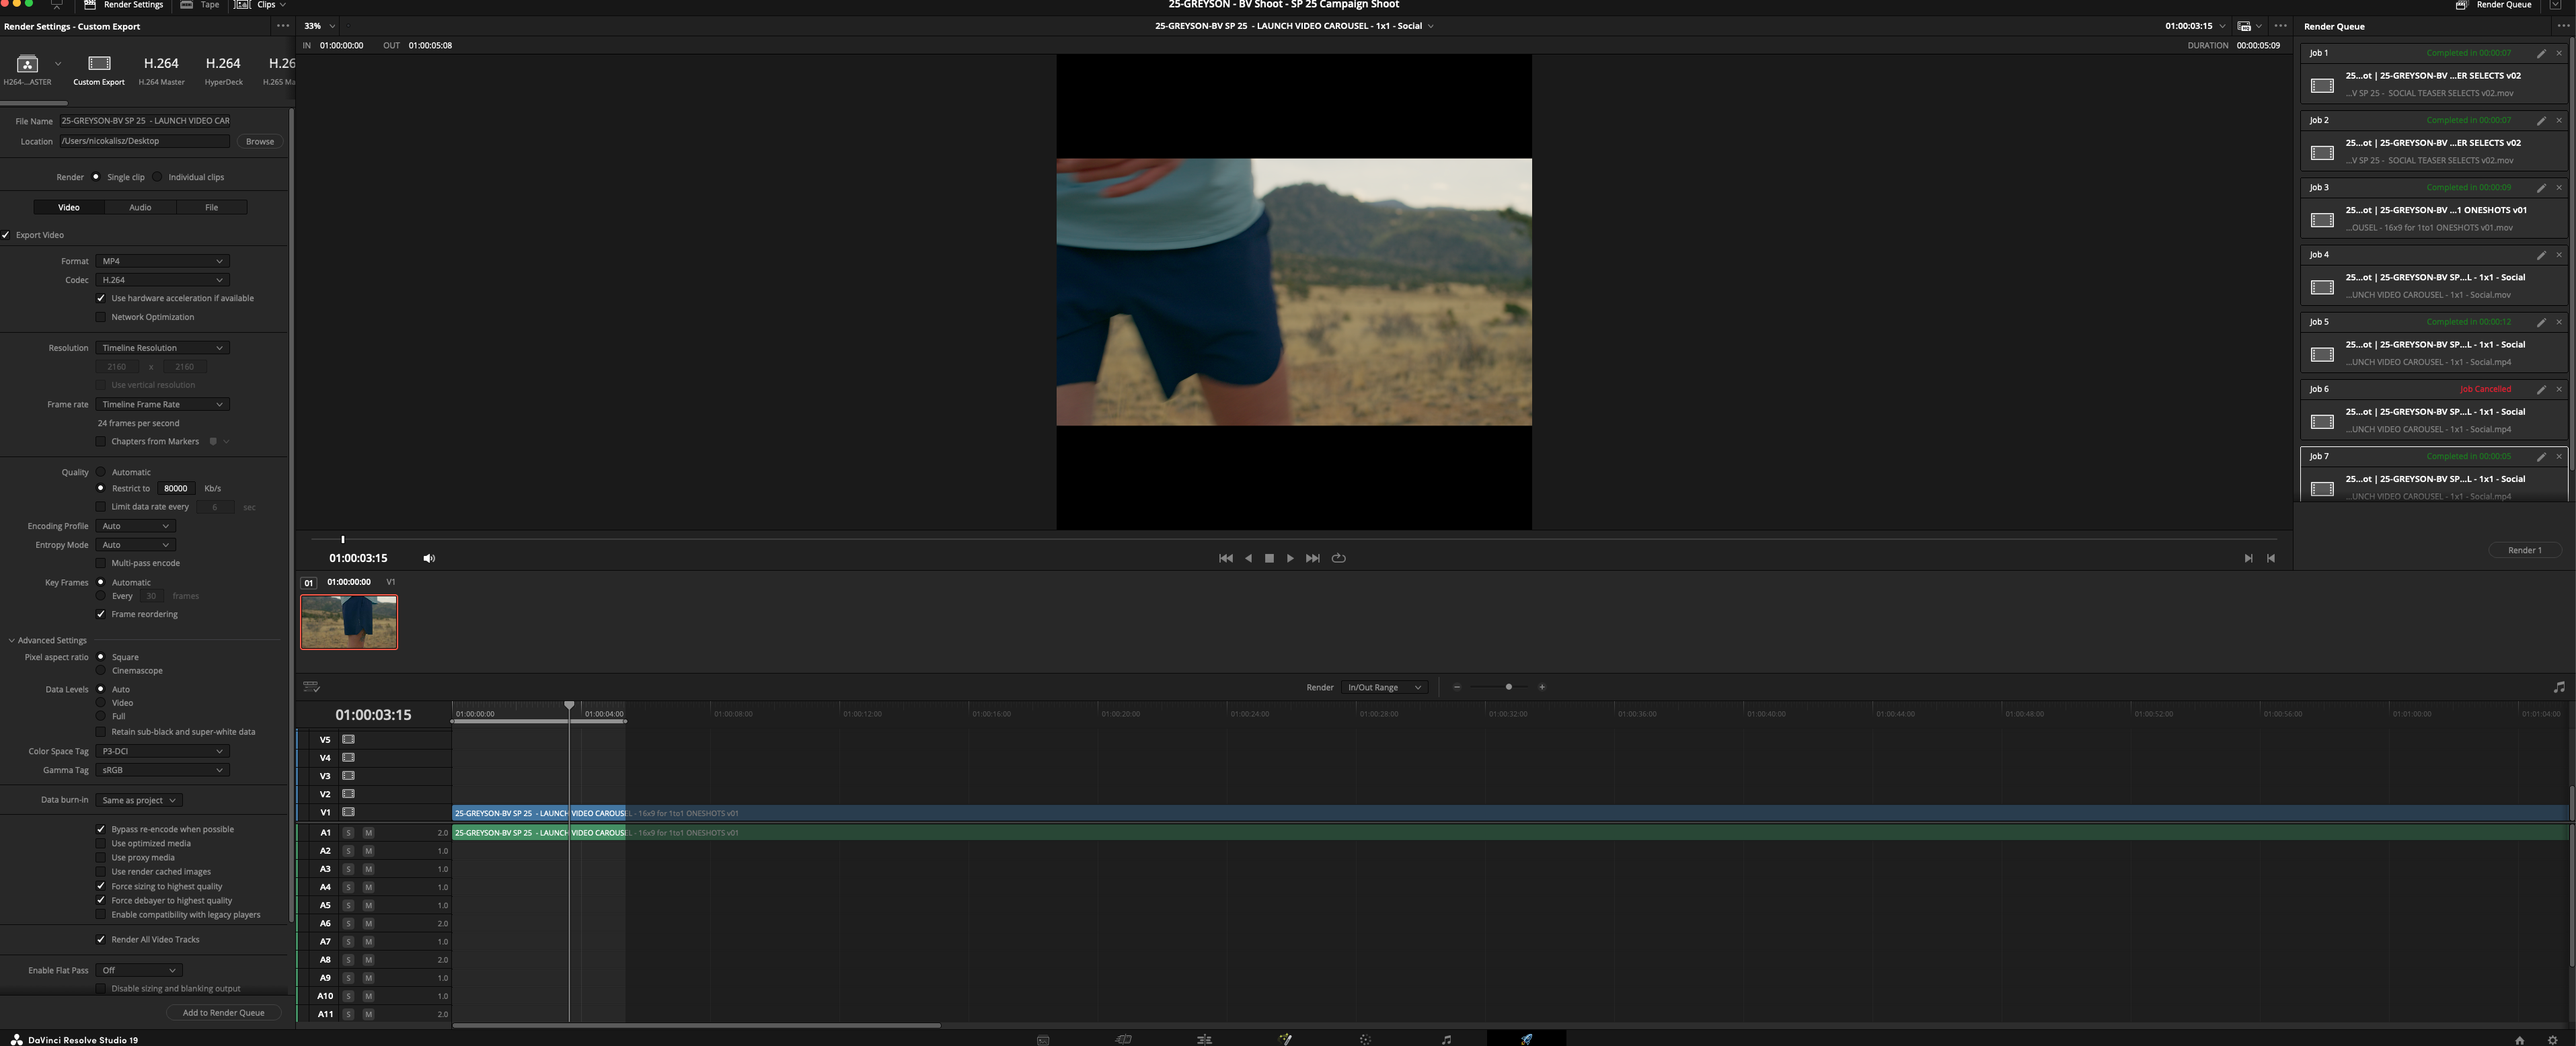2576x1046 pixels.
Task: Switch to the Cut page icon
Action: tap(1124, 1039)
